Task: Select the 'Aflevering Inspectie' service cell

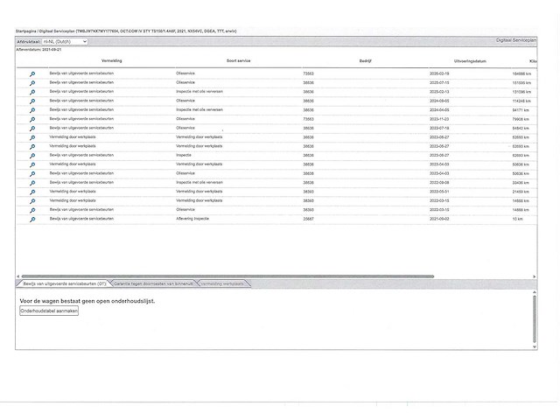Action: point(192,219)
